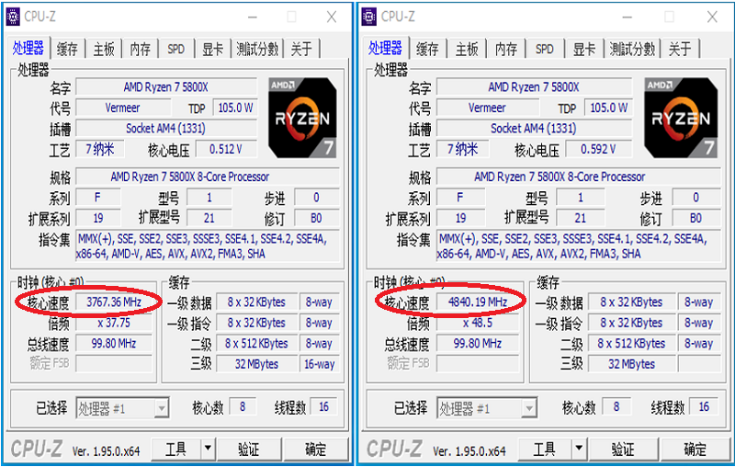Click 验证 button in right window
Screen dimensions: 735x467
click(624, 450)
